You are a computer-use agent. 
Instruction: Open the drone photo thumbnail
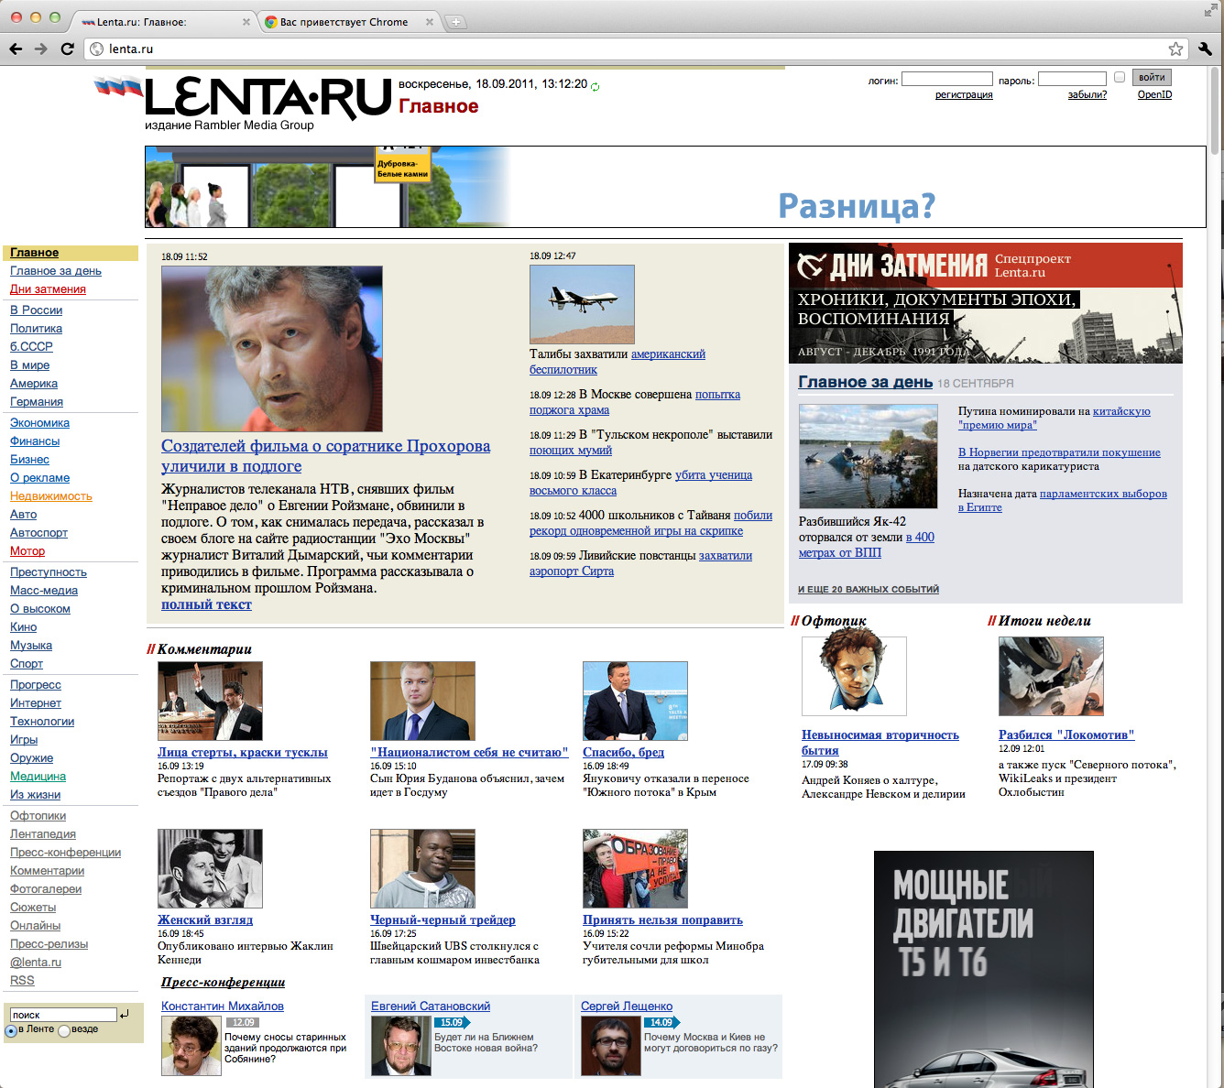point(582,304)
